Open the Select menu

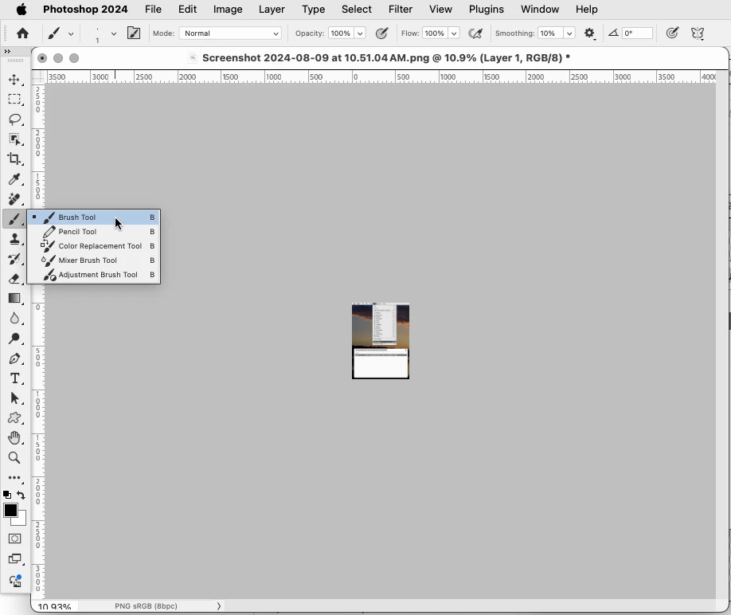coord(357,10)
